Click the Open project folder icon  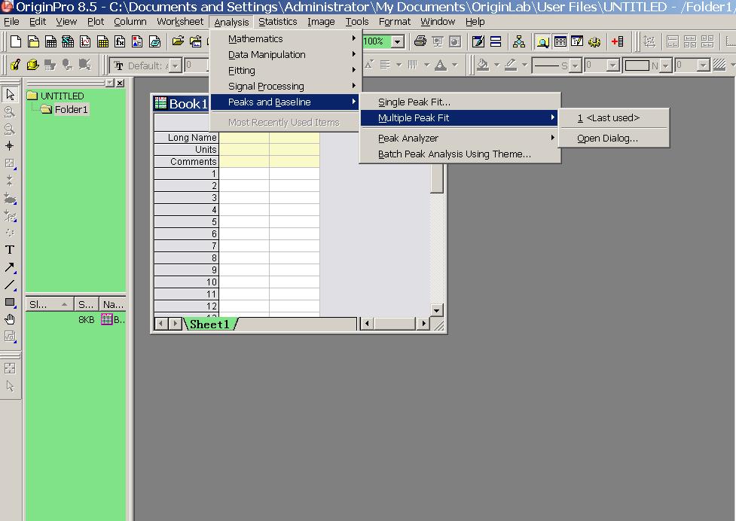178,41
